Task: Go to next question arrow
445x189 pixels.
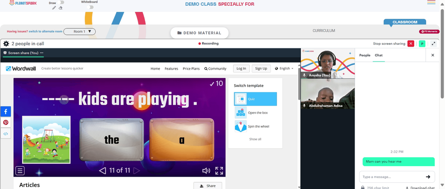Action: 137,170
